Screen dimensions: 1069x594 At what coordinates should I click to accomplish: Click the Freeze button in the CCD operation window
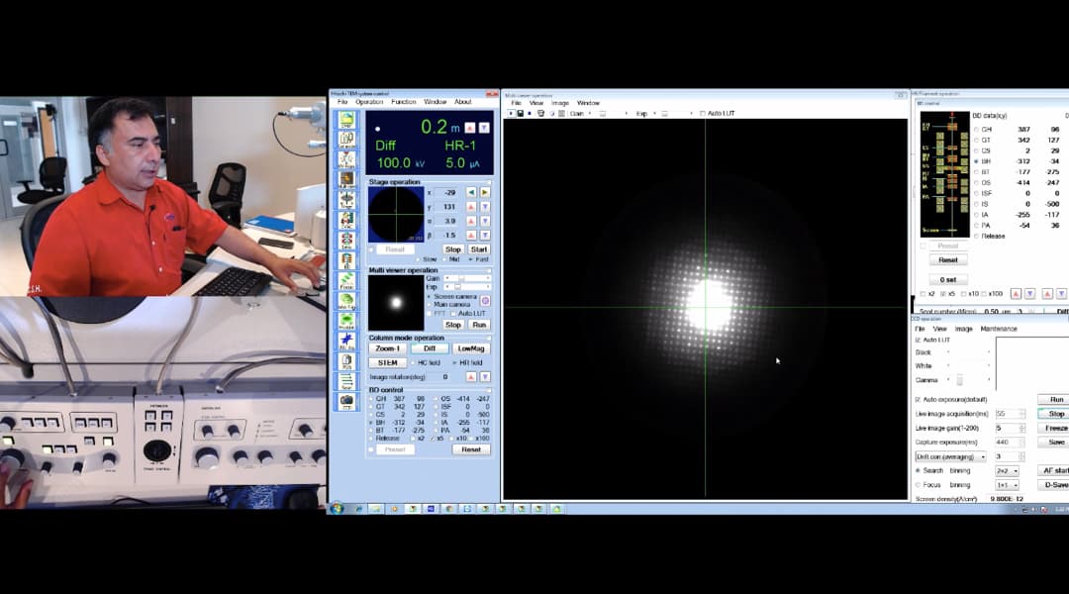click(1056, 429)
